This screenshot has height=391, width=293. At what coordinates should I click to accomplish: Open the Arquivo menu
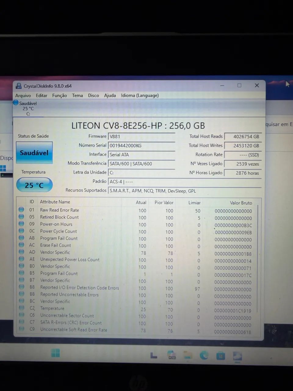point(23,96)
